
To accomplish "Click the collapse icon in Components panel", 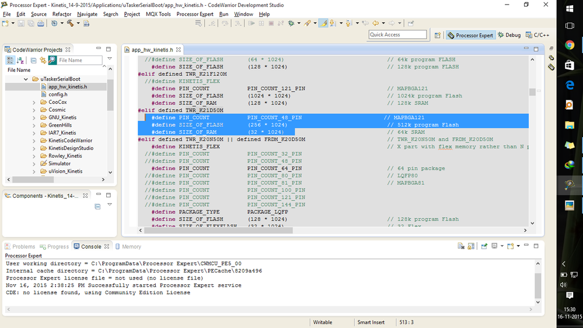I will click(97, 207).
